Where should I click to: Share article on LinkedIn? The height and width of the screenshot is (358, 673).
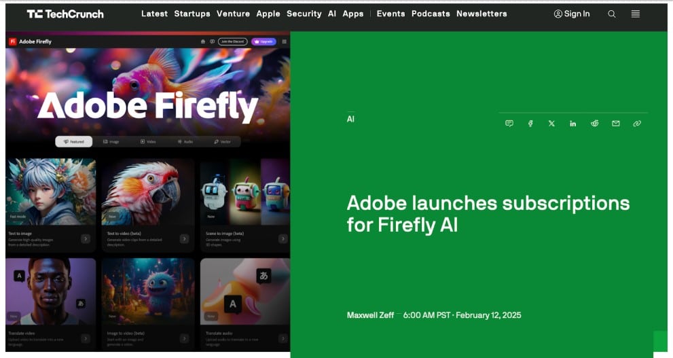pos(573,124)
